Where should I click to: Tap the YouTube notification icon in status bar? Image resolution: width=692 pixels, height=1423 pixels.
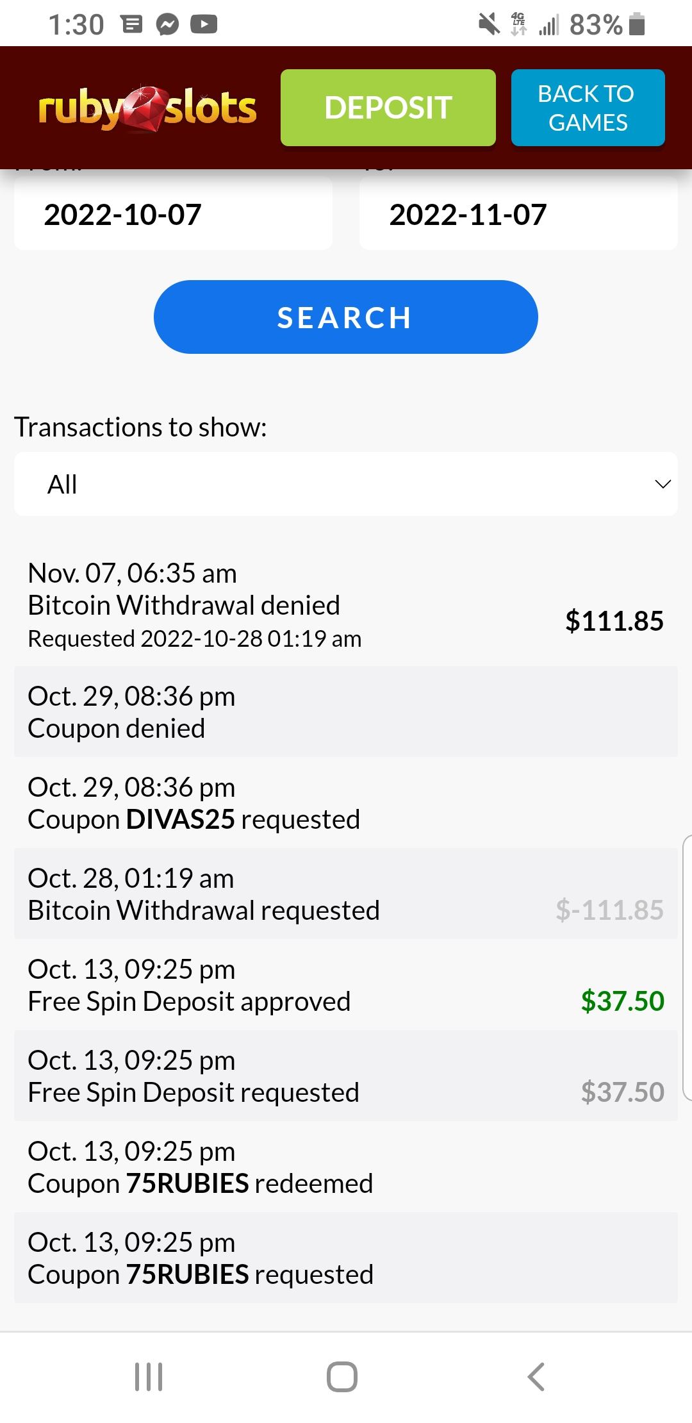pyautogui.click(x=204, y=25)
